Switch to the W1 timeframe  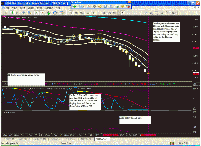tap(109, 13)
